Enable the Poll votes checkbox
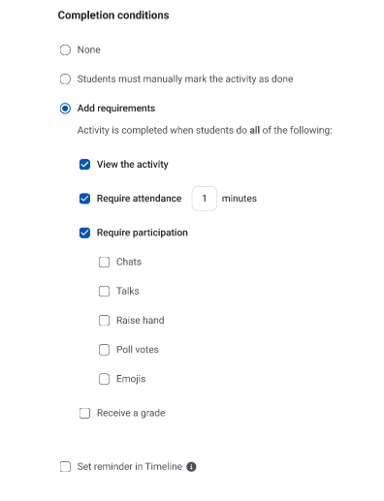The image size is (384, 501). [x=104, y=350]
